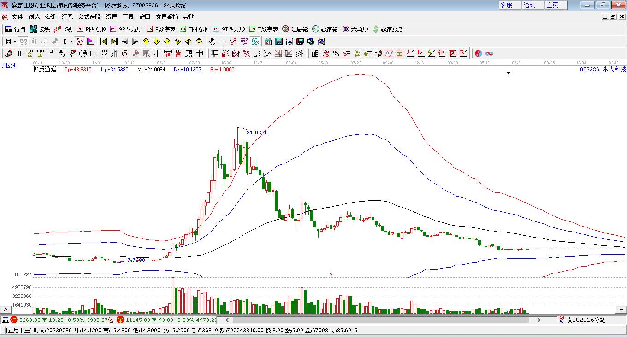Jump to first bar with skip-back icon

pos(104,41)
